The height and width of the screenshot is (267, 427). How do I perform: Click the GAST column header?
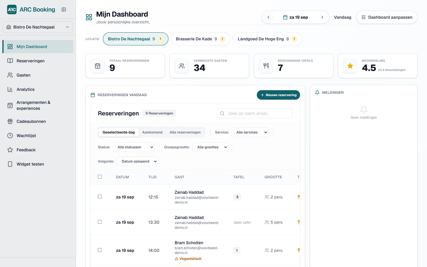coord(179,177)
